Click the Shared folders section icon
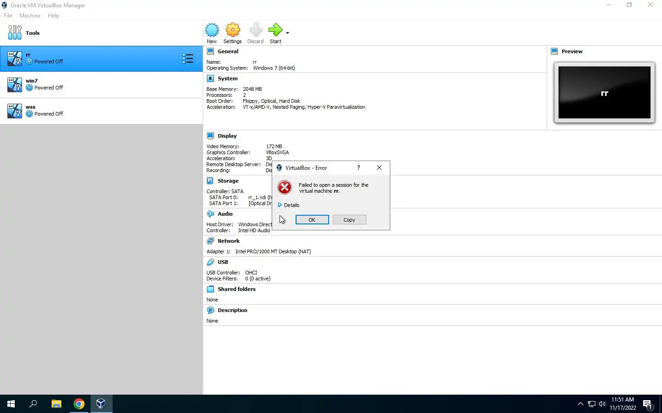The width and height of the screenshot is (662, 413). click(x=211, y=289)
